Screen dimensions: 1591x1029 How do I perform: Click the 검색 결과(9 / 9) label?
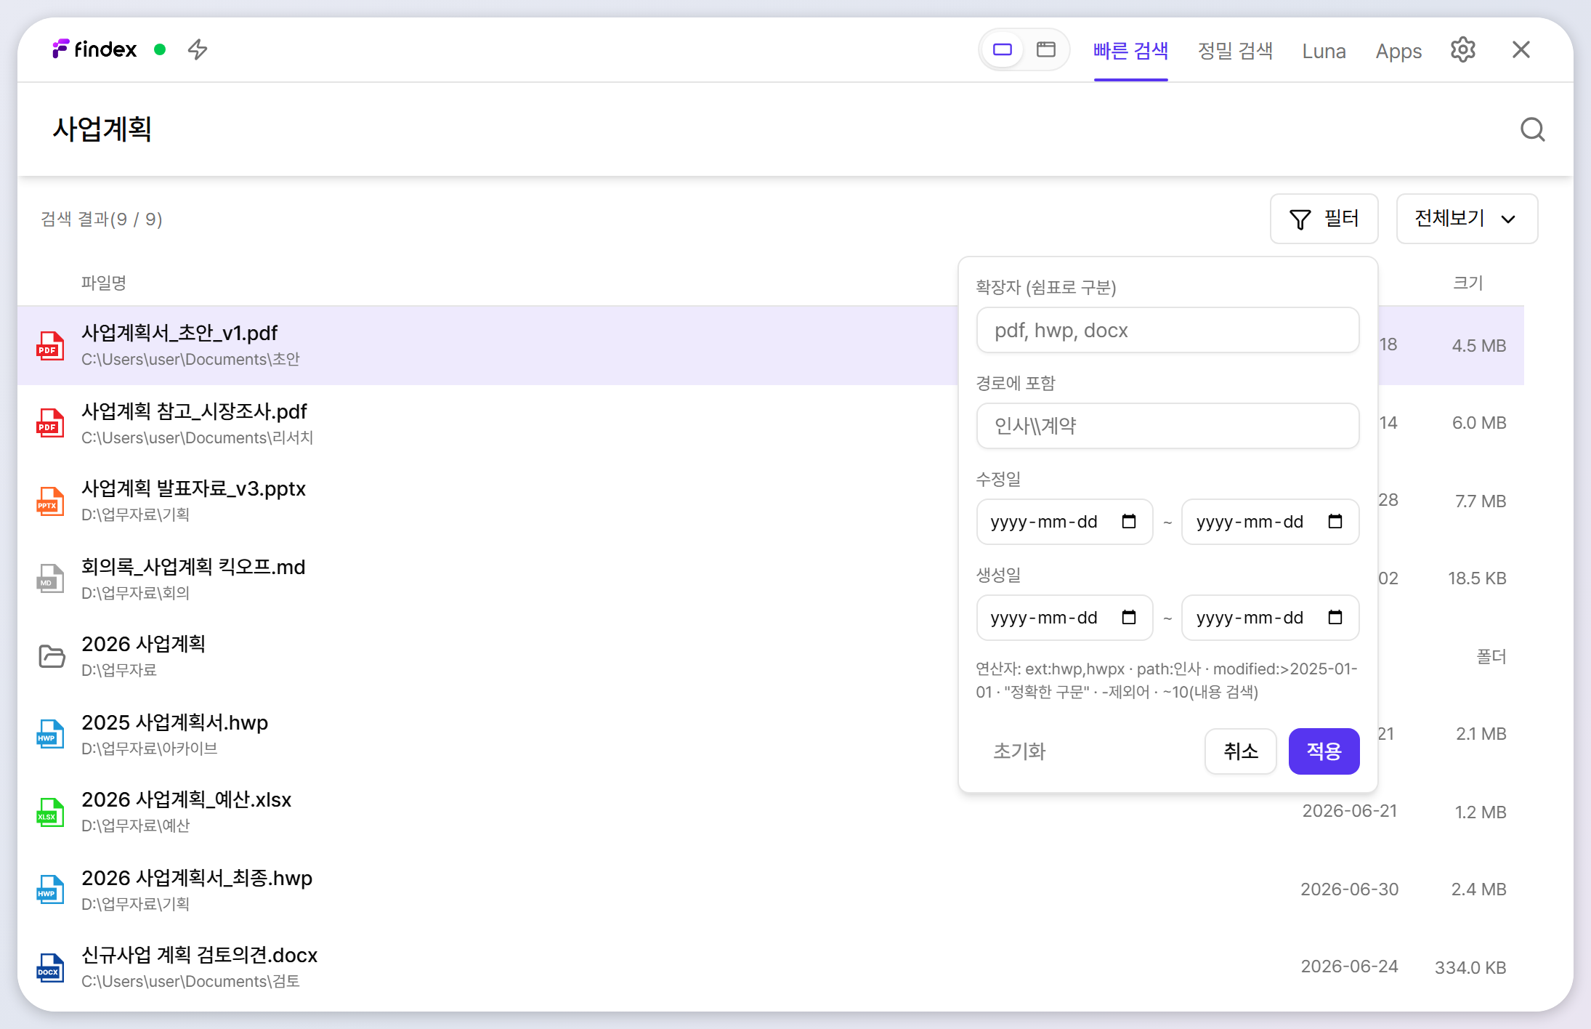coord(102,219)
